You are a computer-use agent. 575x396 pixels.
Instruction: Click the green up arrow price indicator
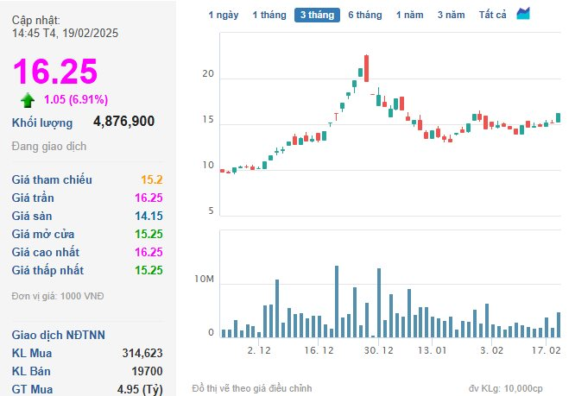[x=28, y=100]
